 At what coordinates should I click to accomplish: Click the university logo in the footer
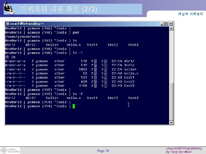pos(10,150)
